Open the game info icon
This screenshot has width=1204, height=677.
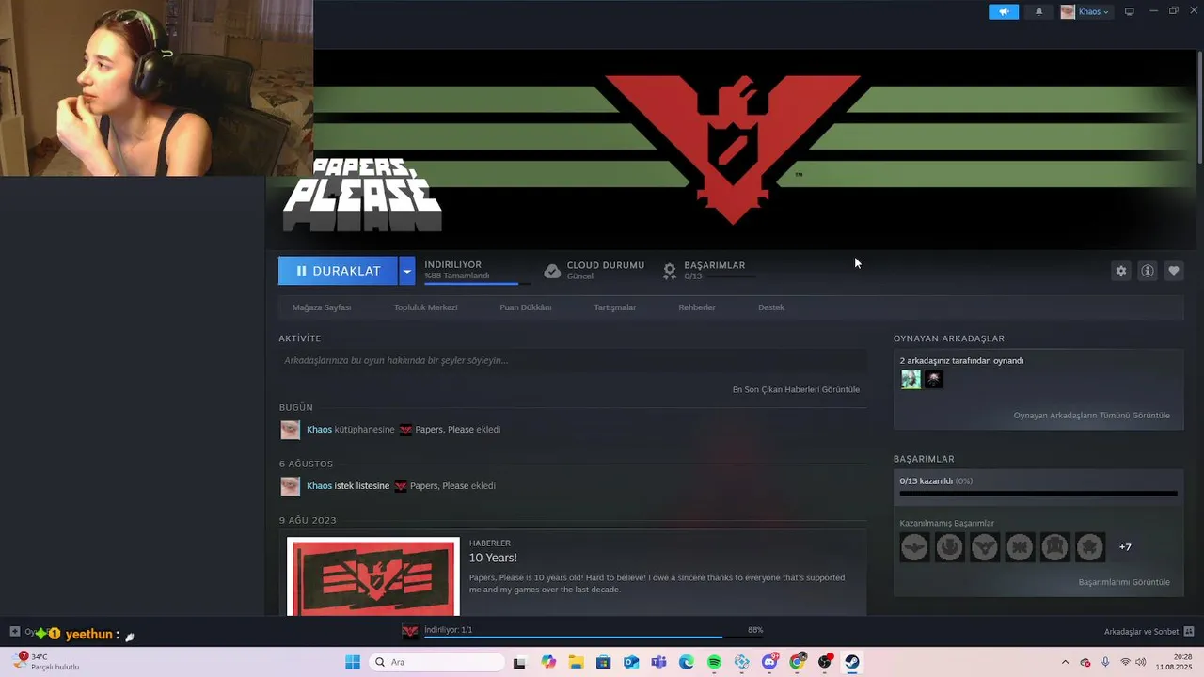[x=1148, y=271]
